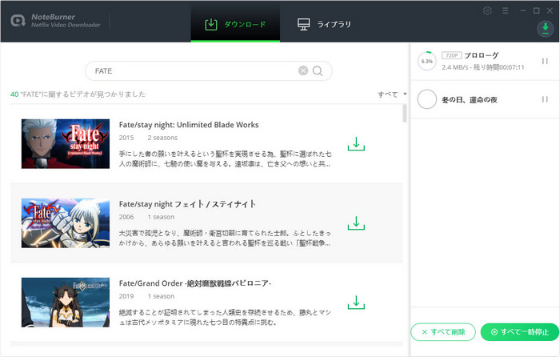Clear the FATE search text
The height and width of the screenshot is (357, 560).
(303, 70)
